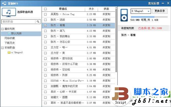171x107 pixels.
Task: Click the e:\kugou\ folder icon
Action: (x=9, y=53)
